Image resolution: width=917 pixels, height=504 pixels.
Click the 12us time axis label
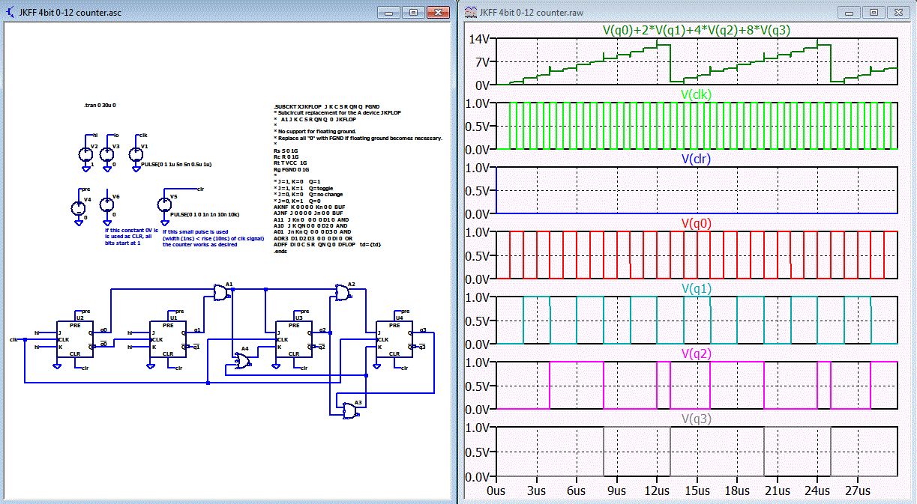[x=657, y=491]
